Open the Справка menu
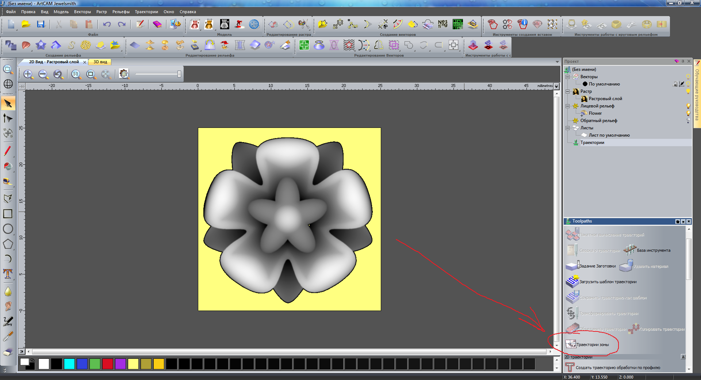The image size is (701, 380). pos(188,12)
